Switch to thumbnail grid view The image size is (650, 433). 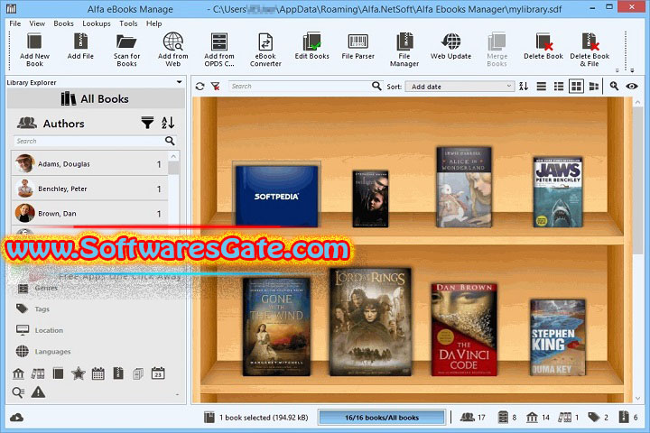(x=576, y=87)
